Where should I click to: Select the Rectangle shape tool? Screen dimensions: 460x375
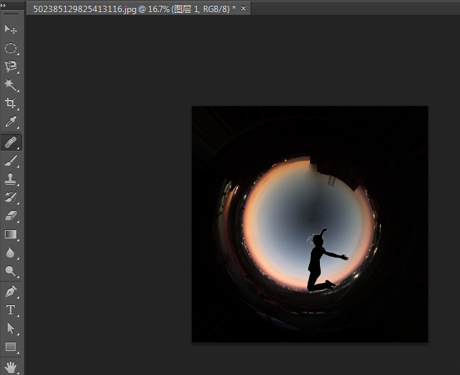click(11, 347)
